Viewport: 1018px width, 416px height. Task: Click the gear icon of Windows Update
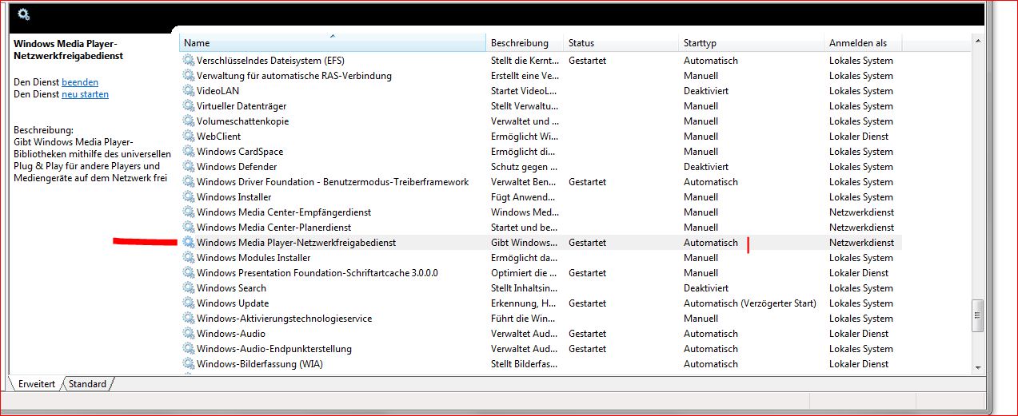tap(189, 303)
